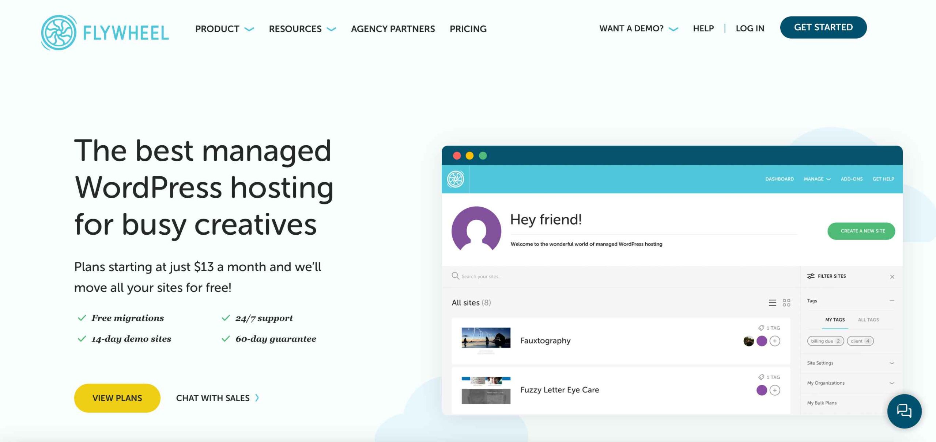This screenshot has width=936, height=442.
Task: Click Chat With Sales link
Action: [x=213, y=398]
